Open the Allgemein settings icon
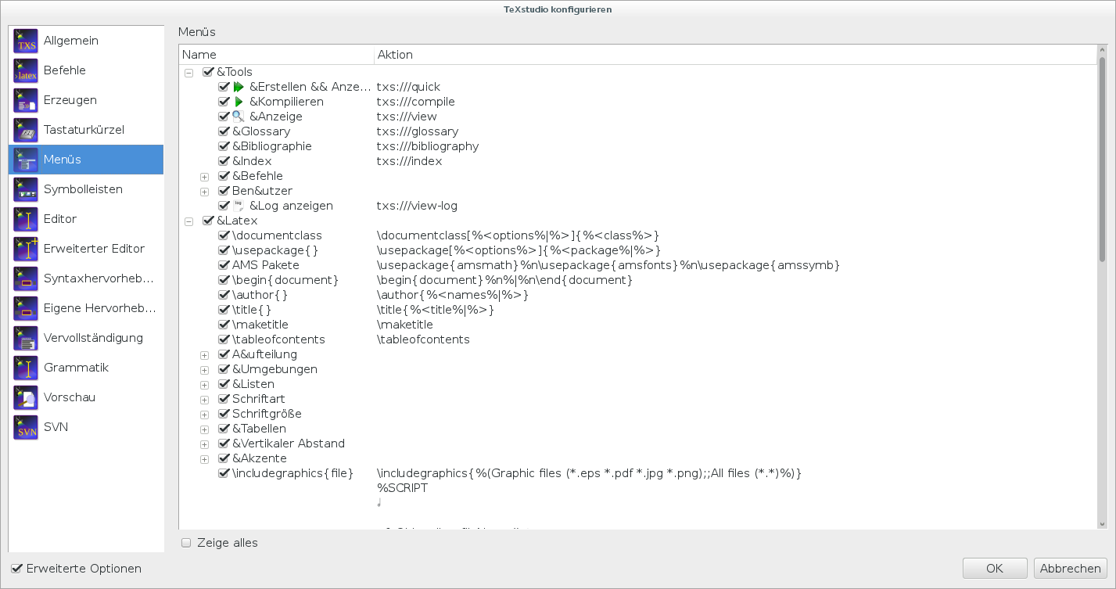 26,41
